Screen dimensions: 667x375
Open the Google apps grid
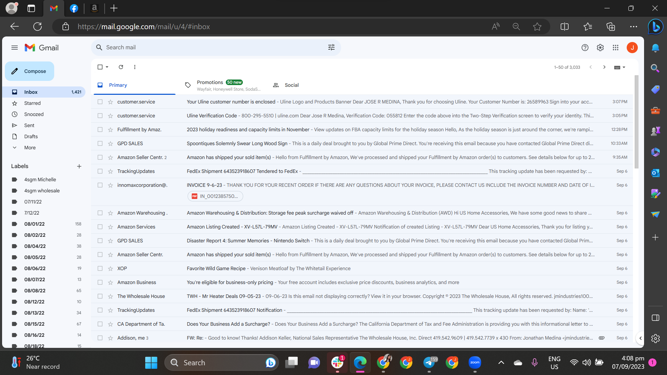(616, 48)
